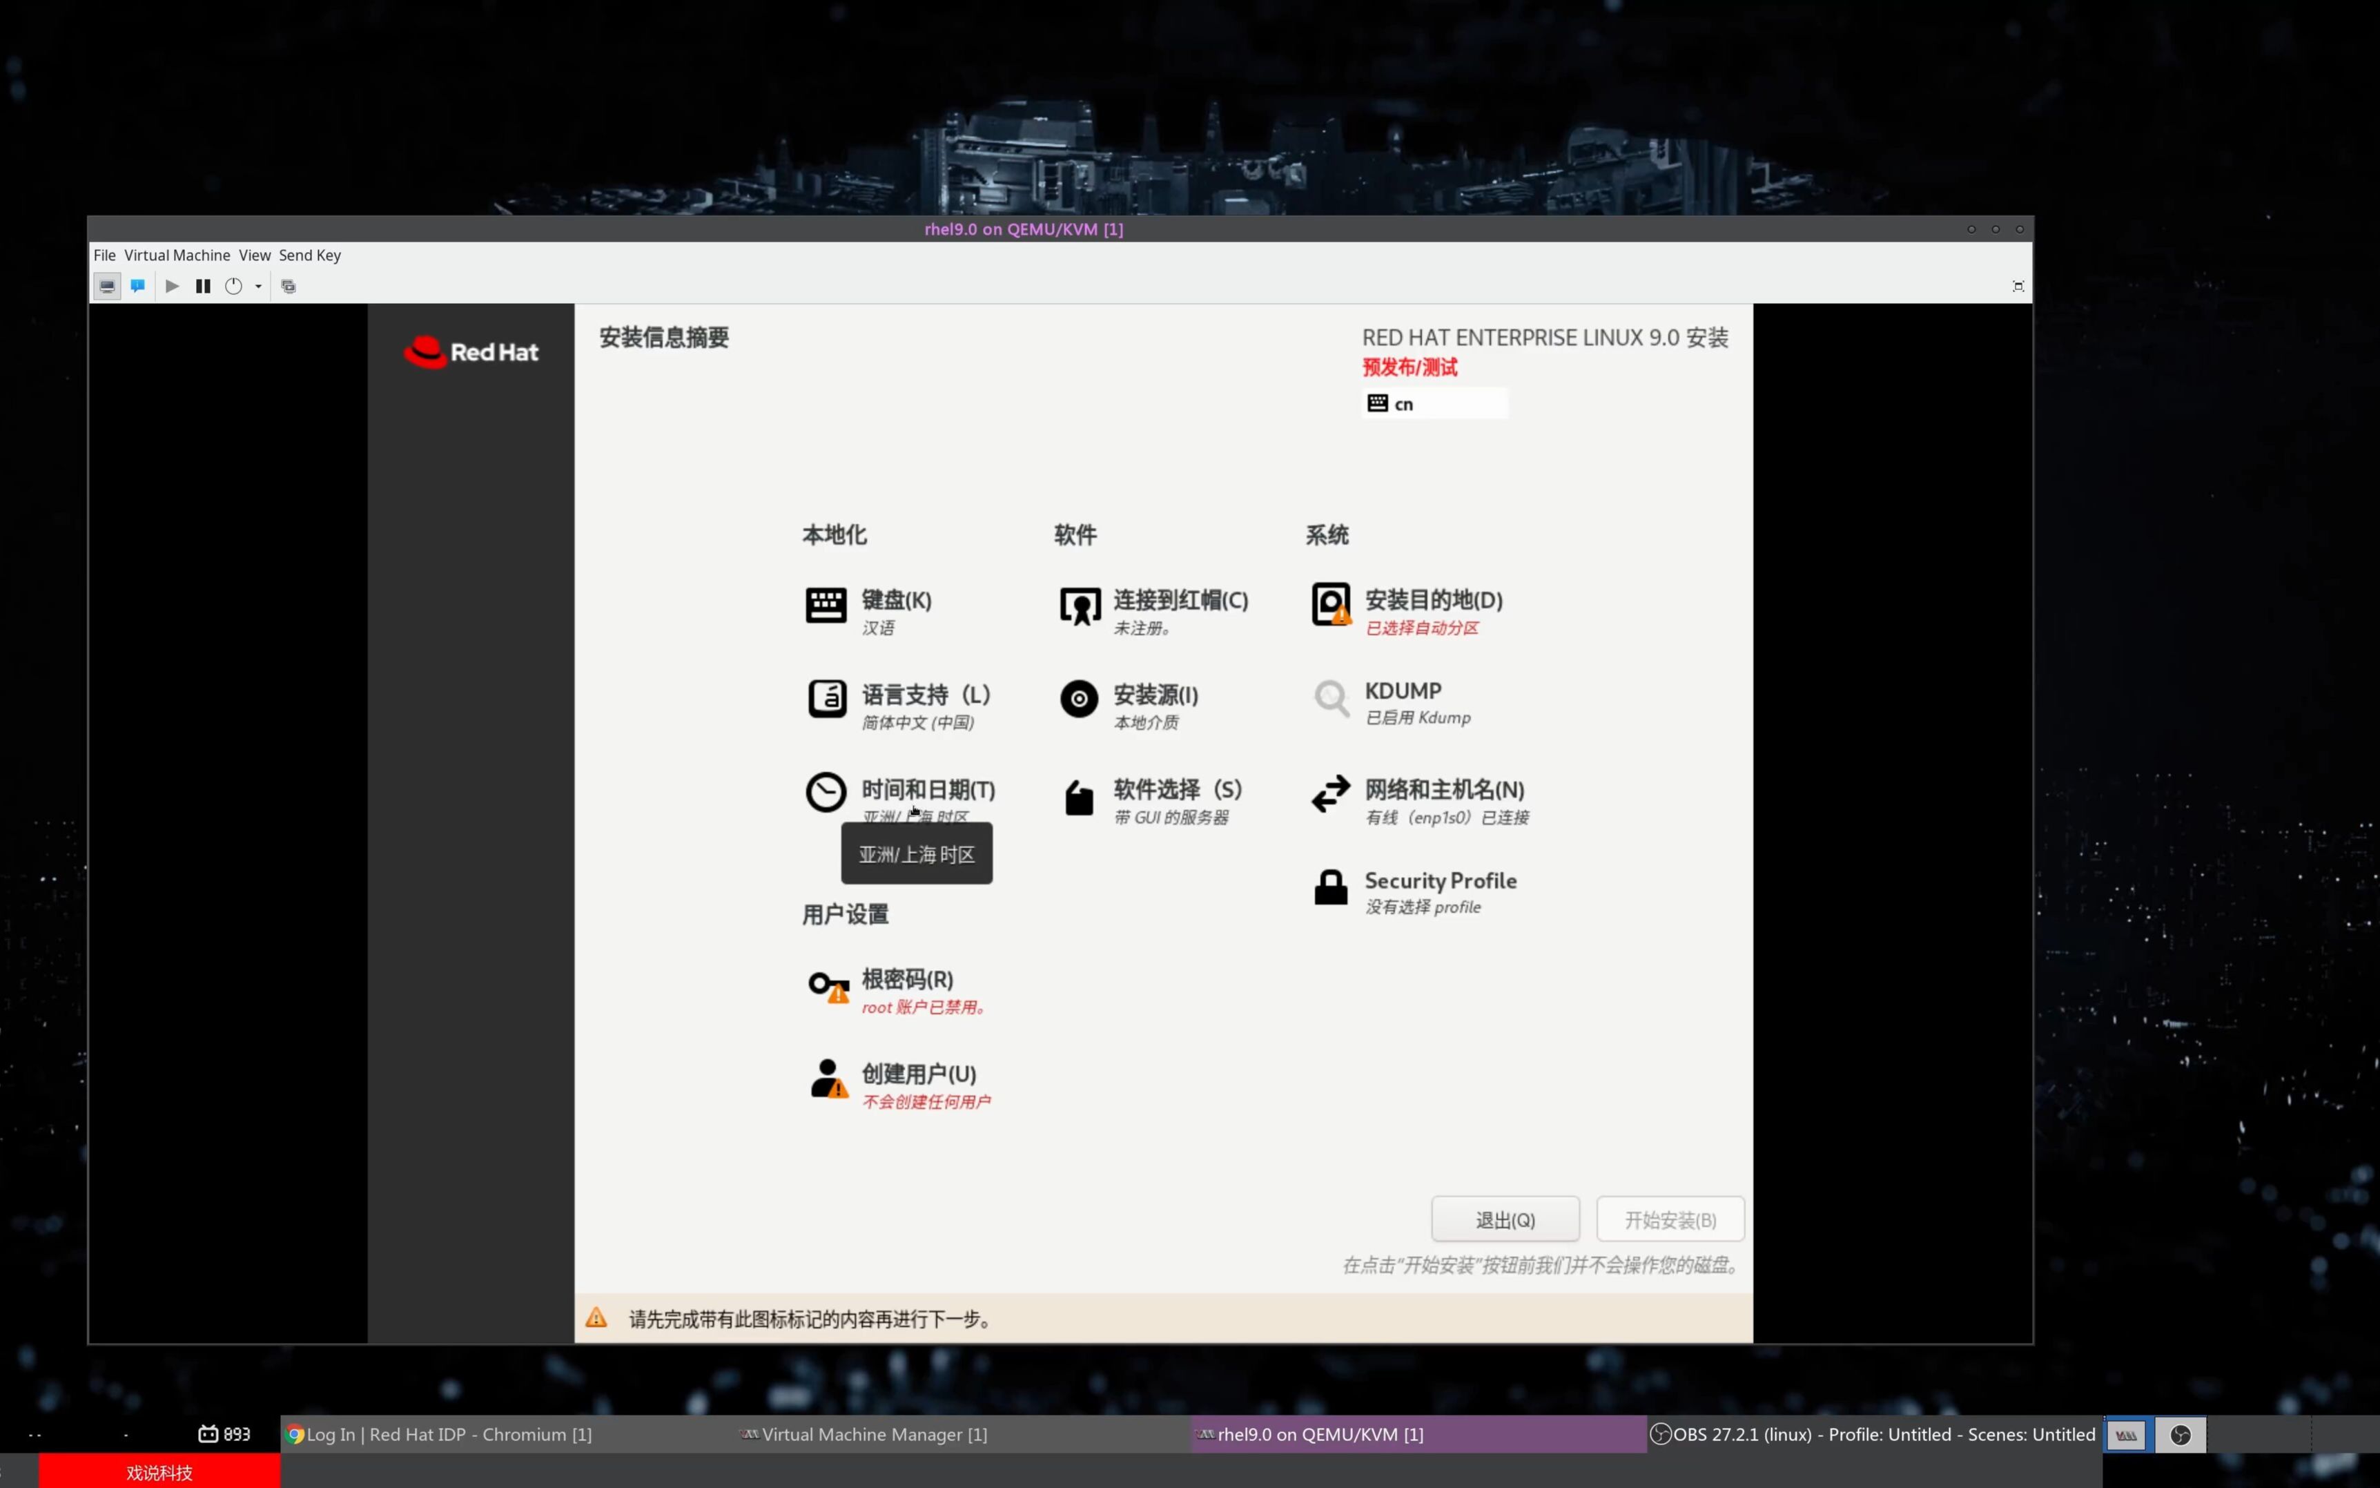The height and width of the screenshot is (1488, 2380).
Task: Open 安装源(I) label
Action: point(1155,695)
